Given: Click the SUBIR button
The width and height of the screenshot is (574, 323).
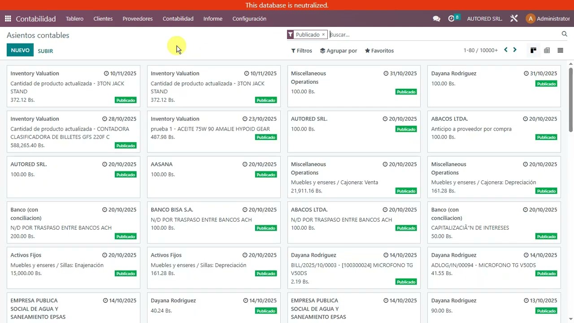Looking at the screenshot, I should pyautogui.click(x=45, y=51).
